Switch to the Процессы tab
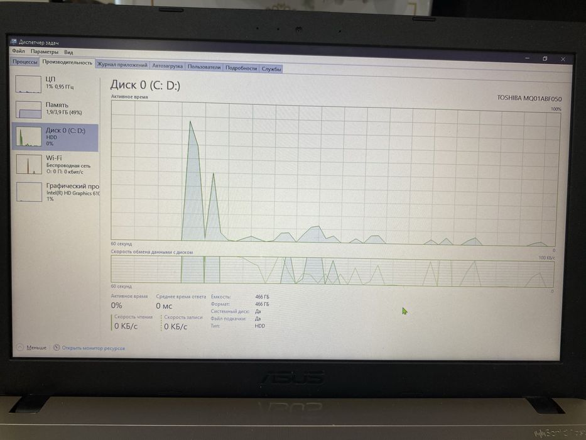The height and width of the screenshot is (440, 586). pos(25,62)
